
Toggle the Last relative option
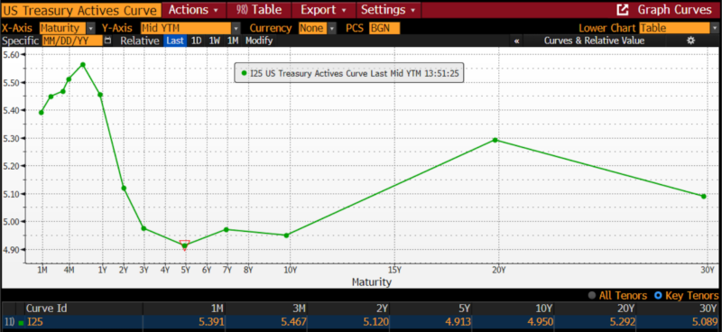175,41
